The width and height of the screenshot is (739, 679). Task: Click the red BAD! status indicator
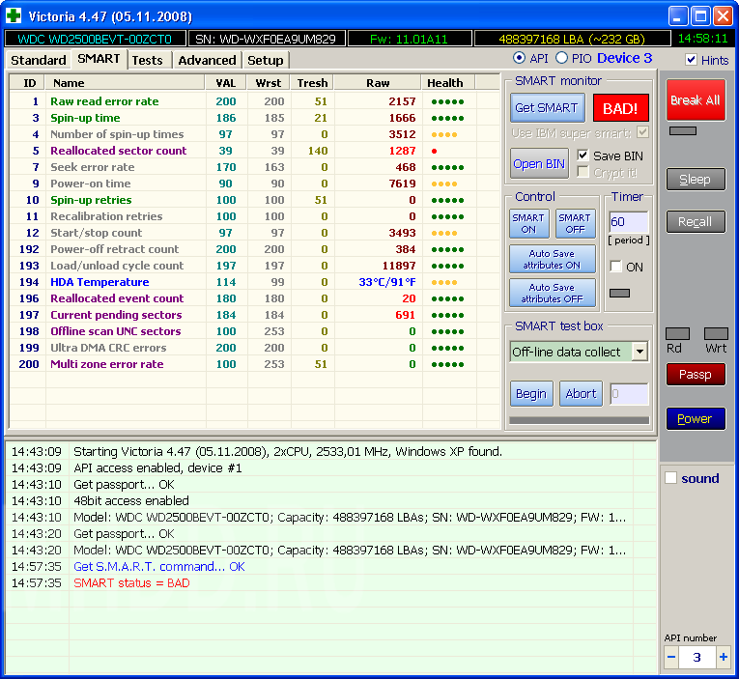tap(620, 108)
